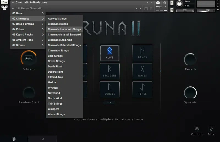Click the panel collapse caret below SURGES
Image resolution: width=220 pixels, height=142 pixels.
(109, 102)
